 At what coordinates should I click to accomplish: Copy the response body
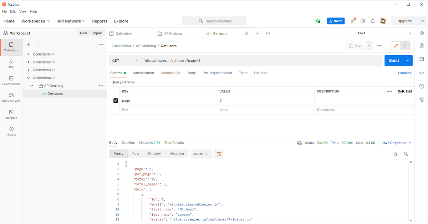394,154
